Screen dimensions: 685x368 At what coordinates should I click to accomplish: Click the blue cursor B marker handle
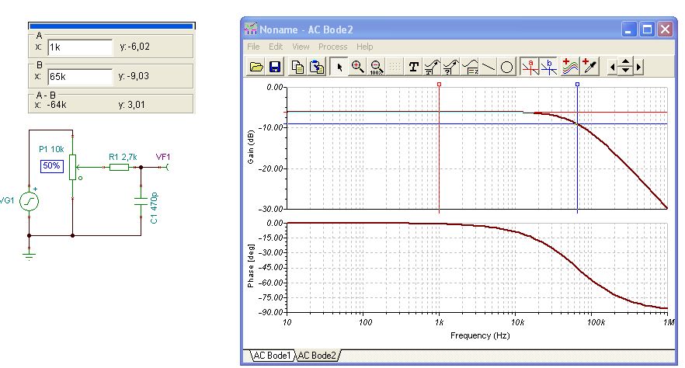coord(577,85)
